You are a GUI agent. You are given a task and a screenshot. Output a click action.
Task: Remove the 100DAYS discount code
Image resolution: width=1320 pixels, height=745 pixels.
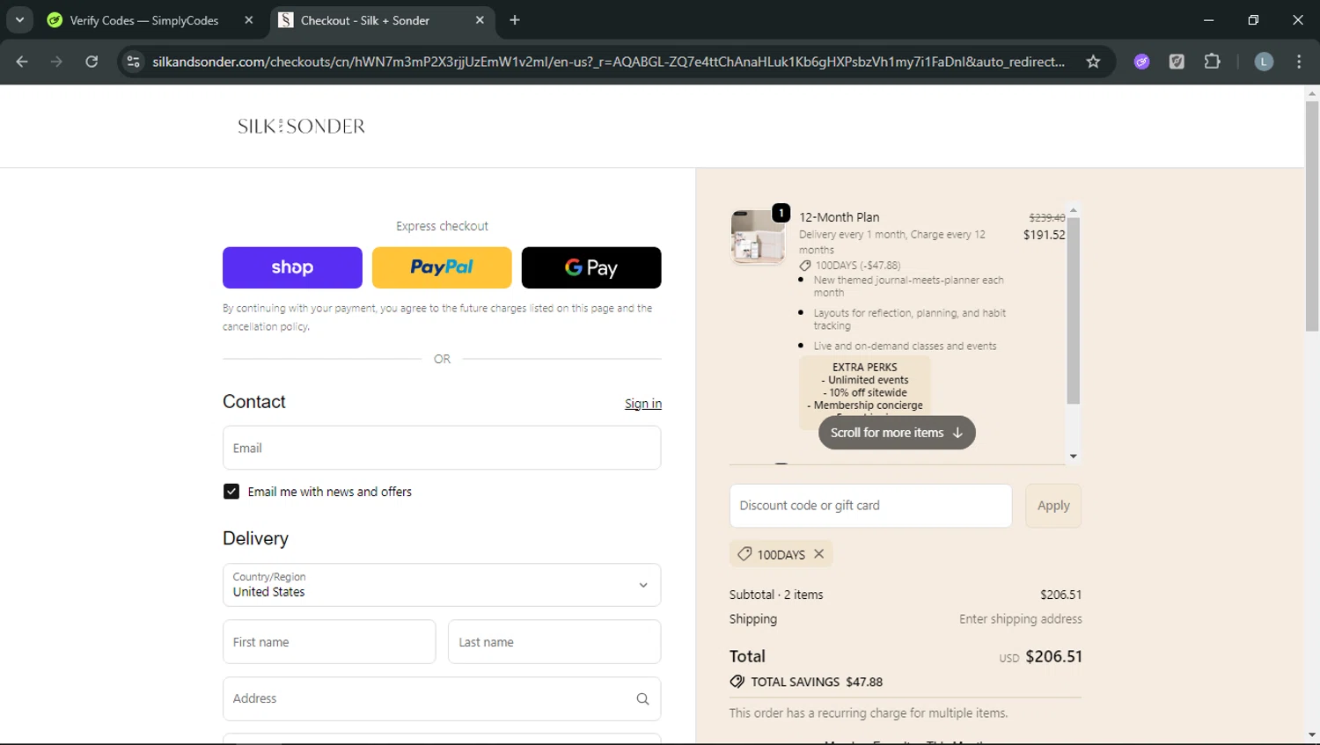tap(819, 554)
